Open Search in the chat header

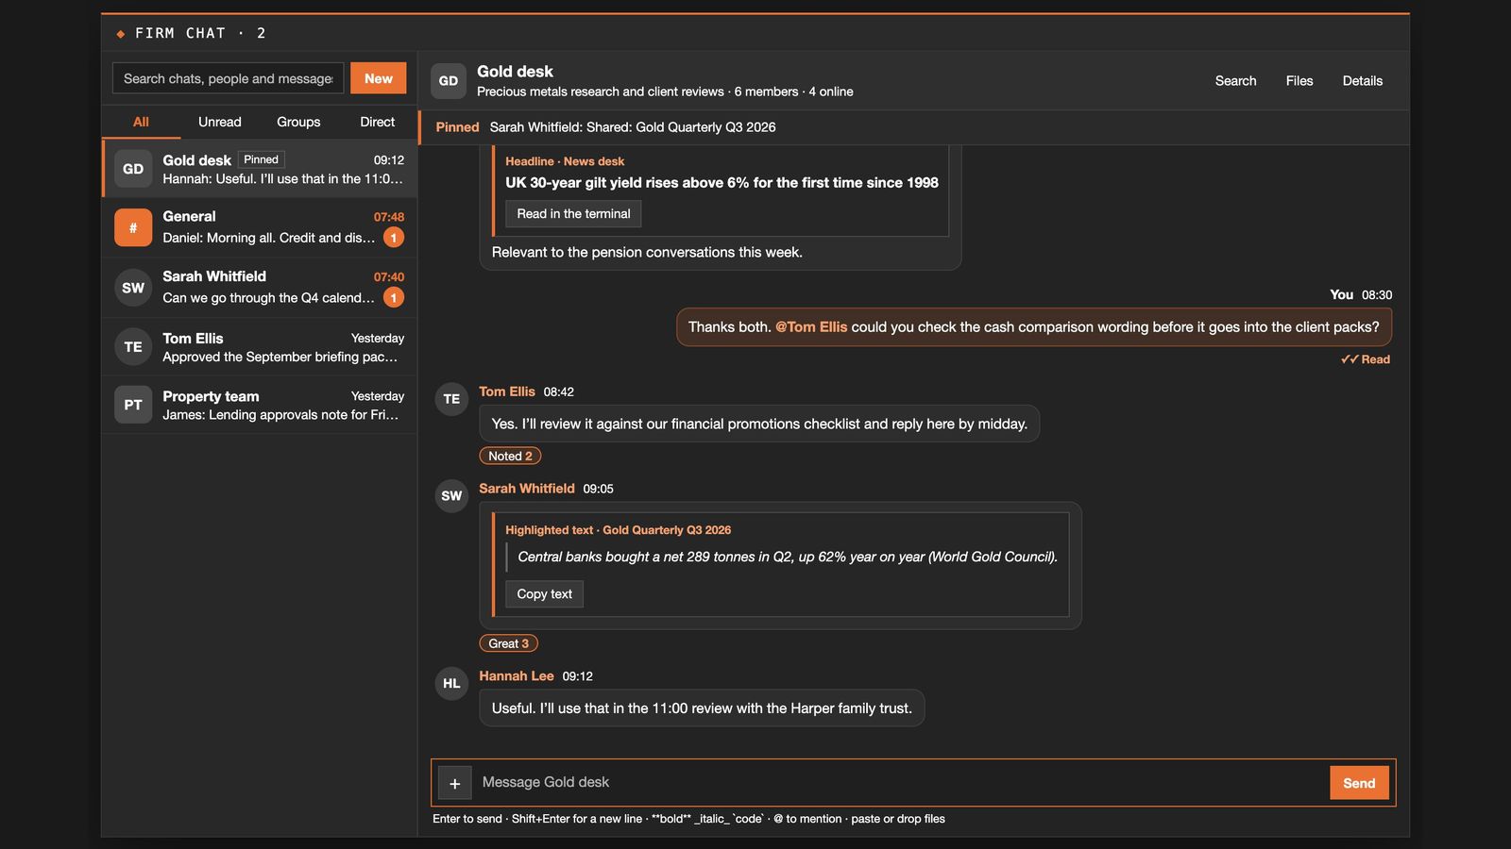pyautogui.click(x=1235, y=81)
